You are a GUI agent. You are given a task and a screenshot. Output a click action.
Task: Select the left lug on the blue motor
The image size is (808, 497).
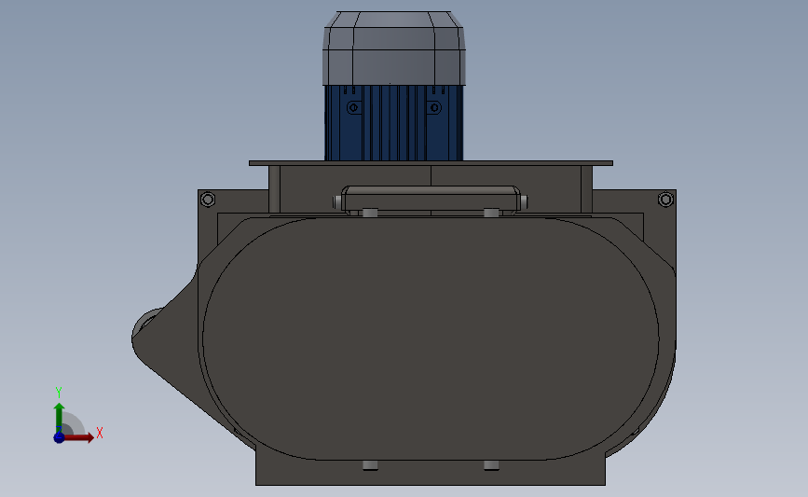pos(353,108)
